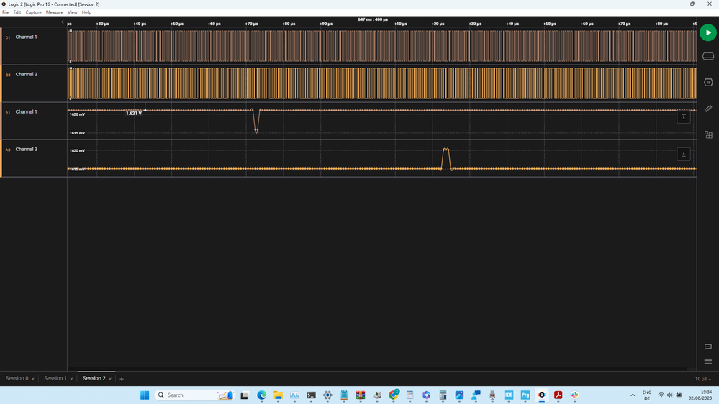Open the Extensions panel icon
Viewport: 719px width, 404px height.
tap(708, 134)
